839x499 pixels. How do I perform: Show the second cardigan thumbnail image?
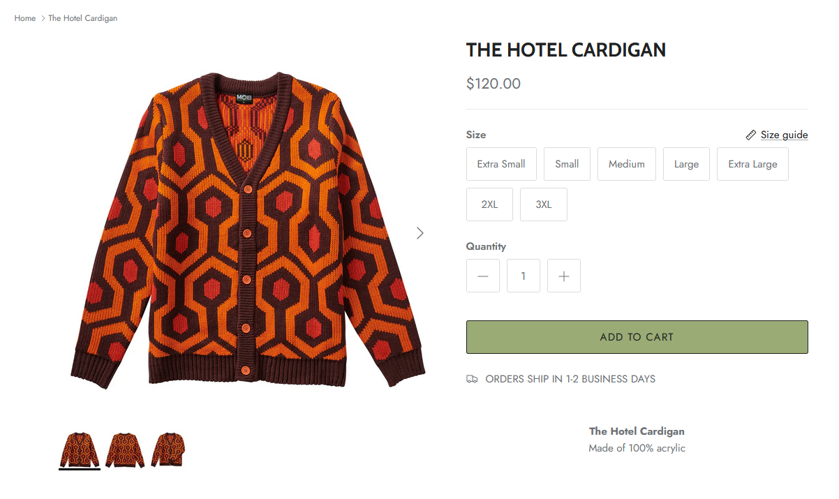[x=125, y=450]
